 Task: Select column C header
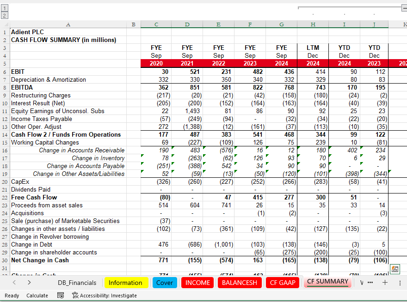point(156,24)
